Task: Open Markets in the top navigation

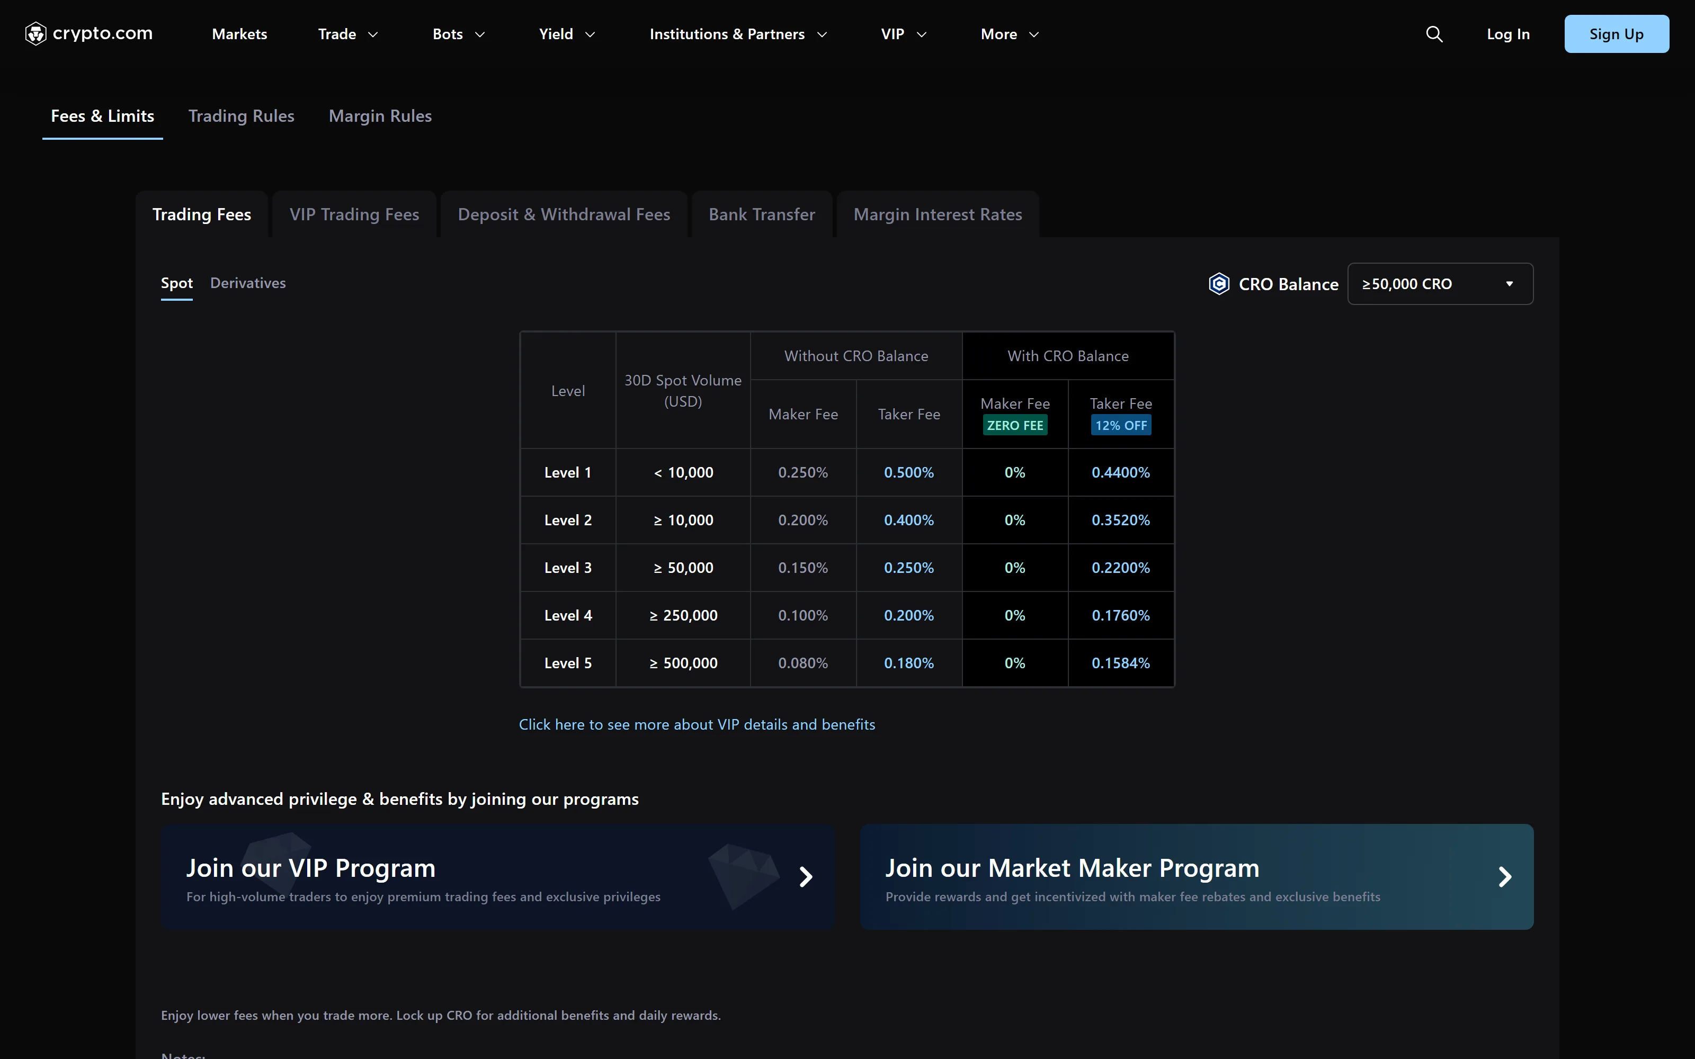Action: pos(239,33)
